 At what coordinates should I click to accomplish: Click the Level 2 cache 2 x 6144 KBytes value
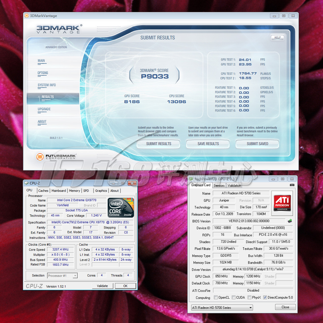click(105, 260)
